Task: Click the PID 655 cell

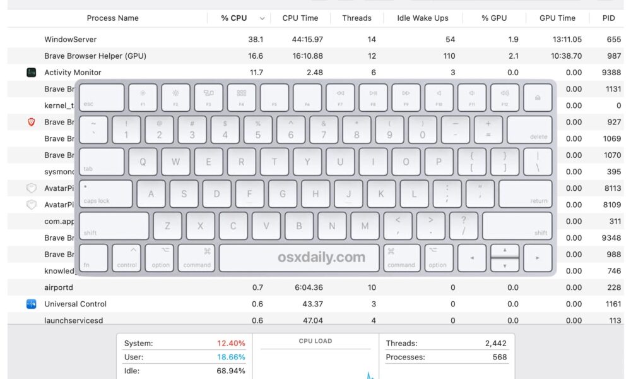Action: pyautogui.click(x=614, y=39)
